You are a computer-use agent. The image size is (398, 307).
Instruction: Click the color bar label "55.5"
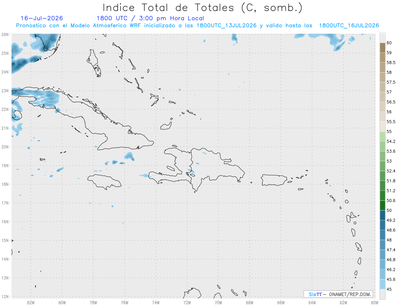click(x=391, y=122)
